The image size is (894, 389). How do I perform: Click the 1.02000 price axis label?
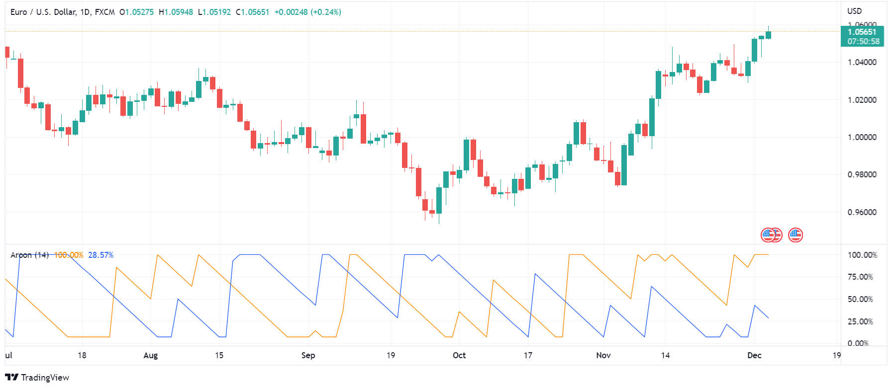pos(862,100)
